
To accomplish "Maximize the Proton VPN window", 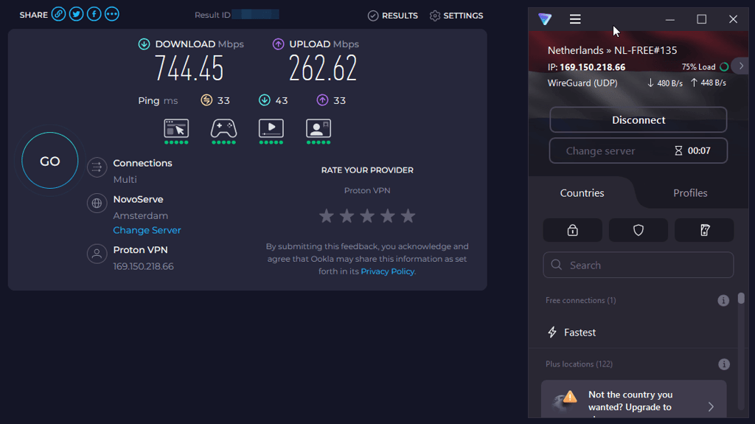I will [x=702, y=19].
